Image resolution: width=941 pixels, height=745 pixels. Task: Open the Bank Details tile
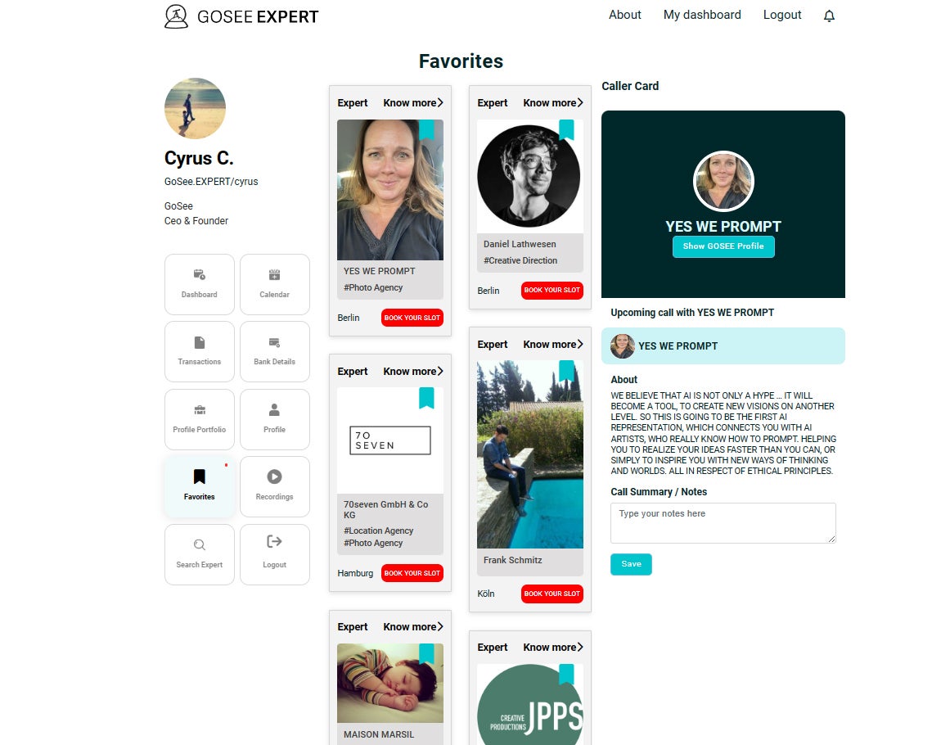click(274, 351)
